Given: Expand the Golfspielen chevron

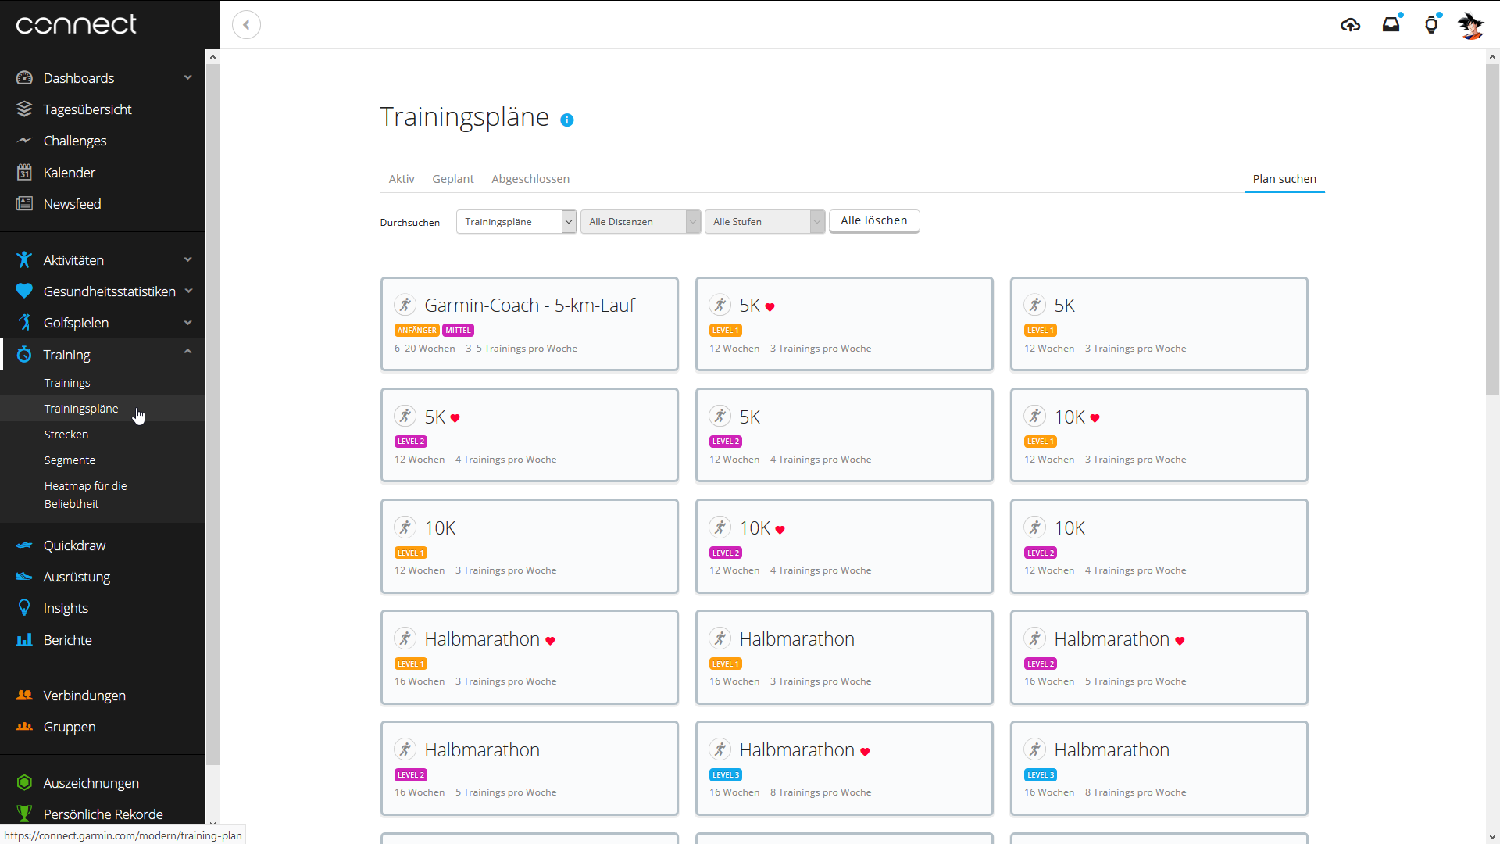Looking at the screenshot, I should (187, 323).
